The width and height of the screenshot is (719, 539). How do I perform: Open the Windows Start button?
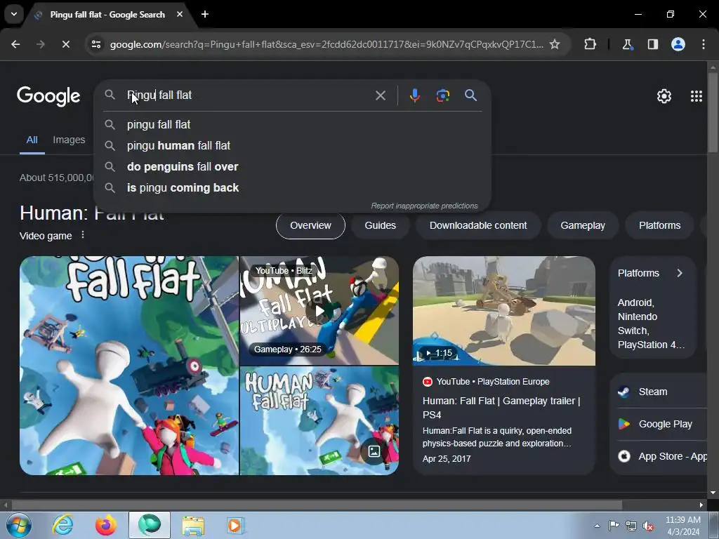(x=19, y=525)
